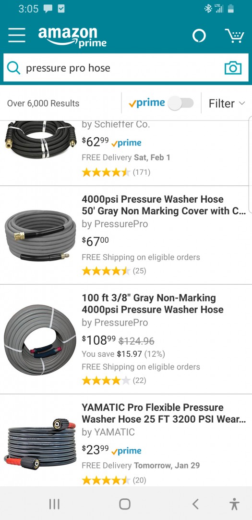The image size is (252, 520).
Task: Go to Amazon Prime home via logo
Action: (x=72, y=37)
